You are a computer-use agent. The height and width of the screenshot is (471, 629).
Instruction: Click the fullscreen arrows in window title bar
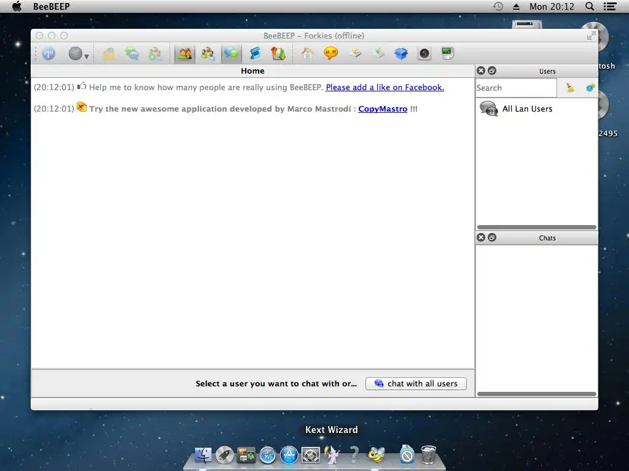pyautogui.click(x=591, y=36)
